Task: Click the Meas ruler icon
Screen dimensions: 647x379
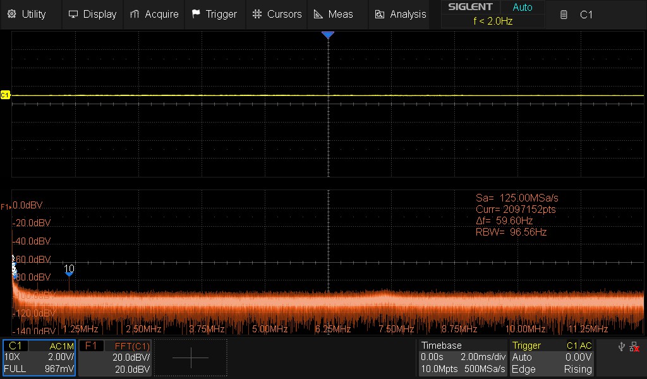Action: tap(318, 14)
